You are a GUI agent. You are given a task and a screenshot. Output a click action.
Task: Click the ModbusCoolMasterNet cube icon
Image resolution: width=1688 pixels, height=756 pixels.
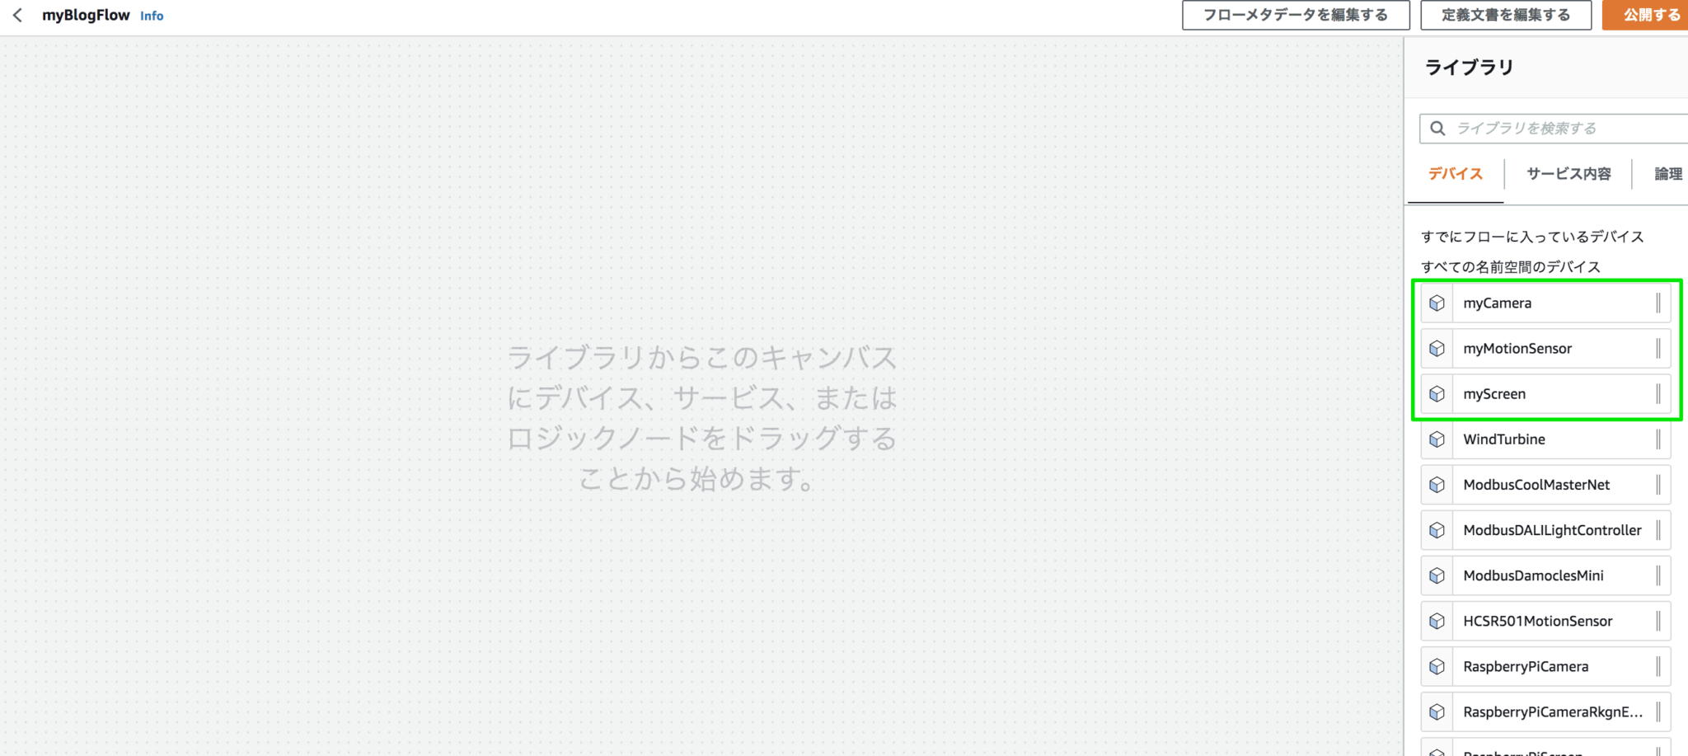1437,485
